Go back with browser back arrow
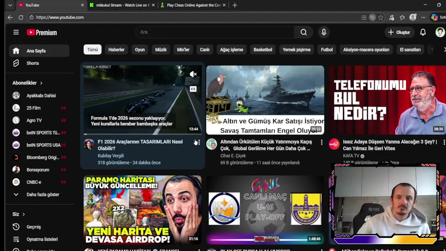Image resolution: width=446 pixels, height=251 pixels. 10,17
